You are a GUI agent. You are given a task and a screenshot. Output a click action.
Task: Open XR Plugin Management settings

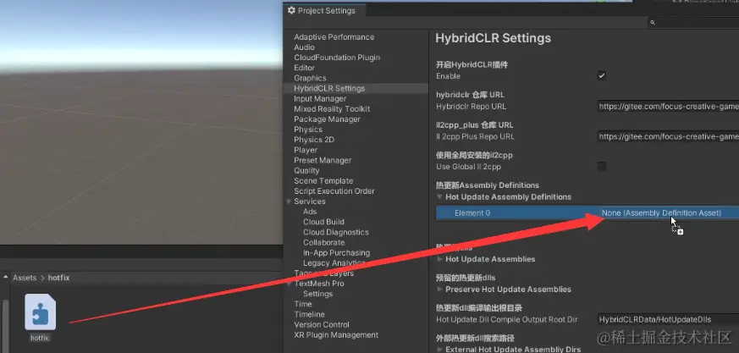[x=336, y=335]
